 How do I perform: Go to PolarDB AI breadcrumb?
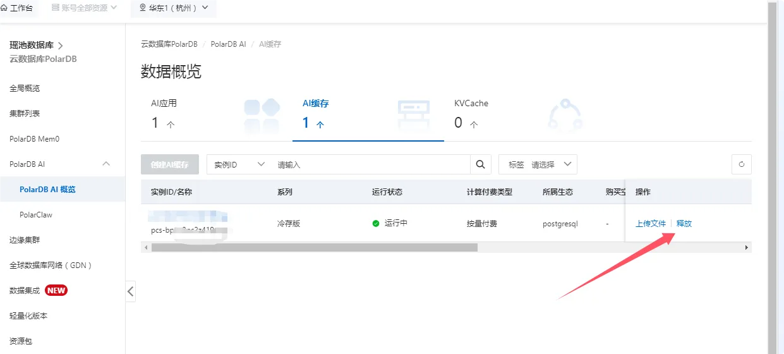(228, 44)
